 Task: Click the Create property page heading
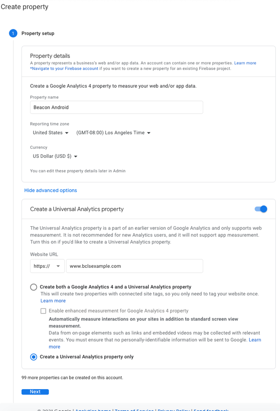click(x=24, y=7)
